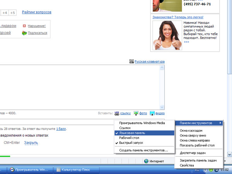The width and height of the screenshot is (232, 174).
Task: Click the green page loading progress bar
Action: pyautogui.click(x=5, y=156)
